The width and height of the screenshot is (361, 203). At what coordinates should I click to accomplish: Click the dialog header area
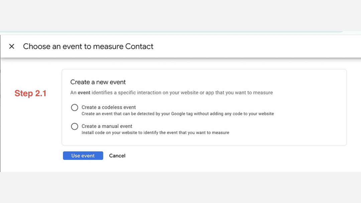201,46
